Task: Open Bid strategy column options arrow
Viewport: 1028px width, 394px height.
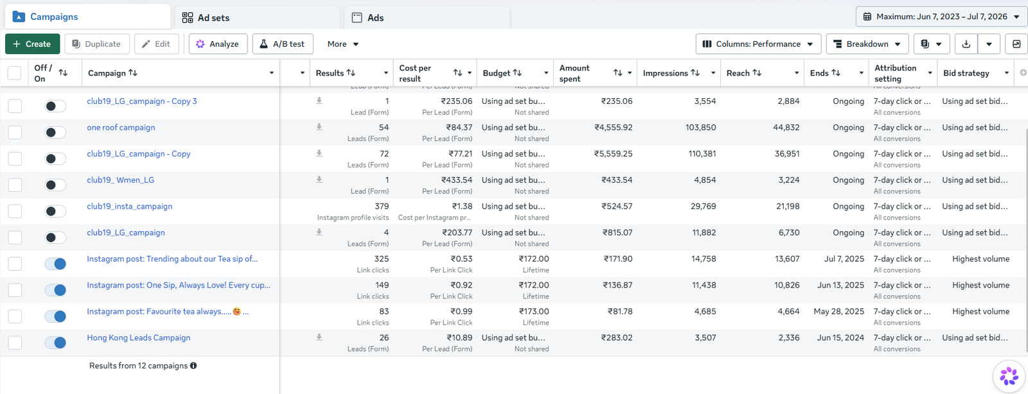Action: pos(1007,73)
